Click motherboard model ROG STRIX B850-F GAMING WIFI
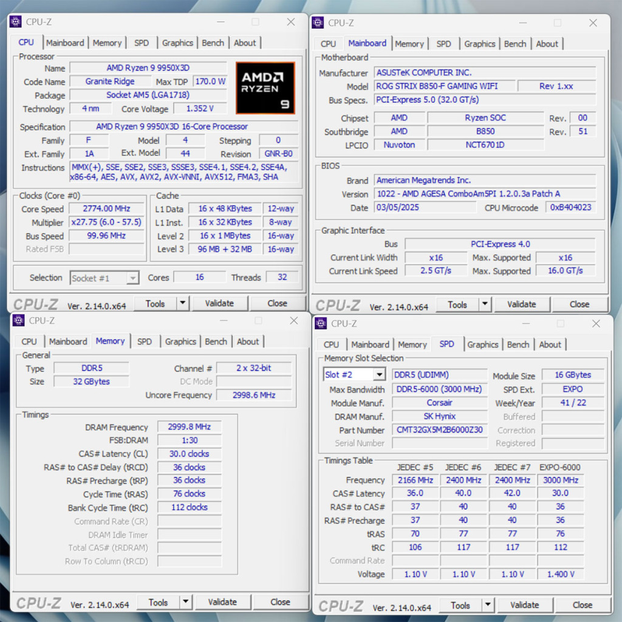The width and height of the screenshot is (622, 622). point(444,86)
